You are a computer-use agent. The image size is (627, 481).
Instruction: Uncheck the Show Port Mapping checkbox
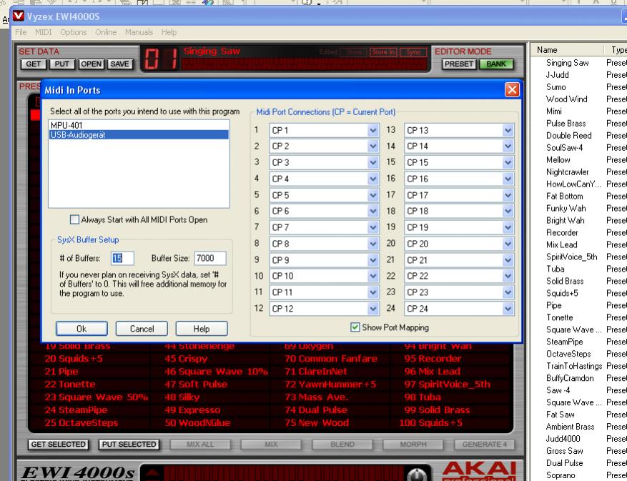(x=355, y=327)
